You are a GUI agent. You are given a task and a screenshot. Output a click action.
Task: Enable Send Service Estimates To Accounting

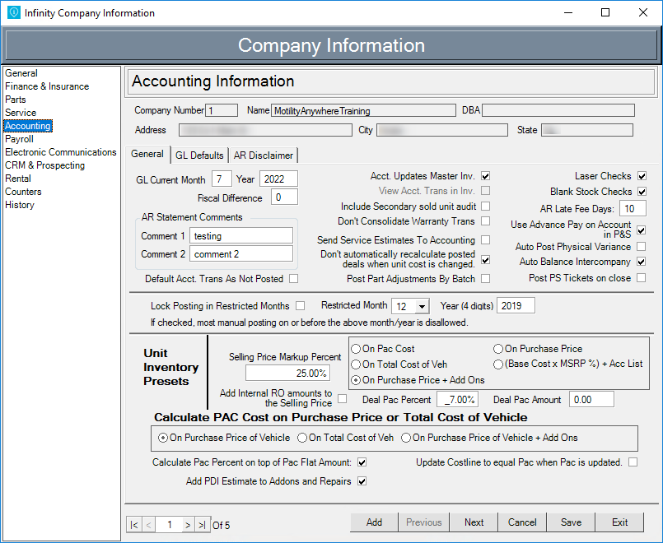point(485,240)
